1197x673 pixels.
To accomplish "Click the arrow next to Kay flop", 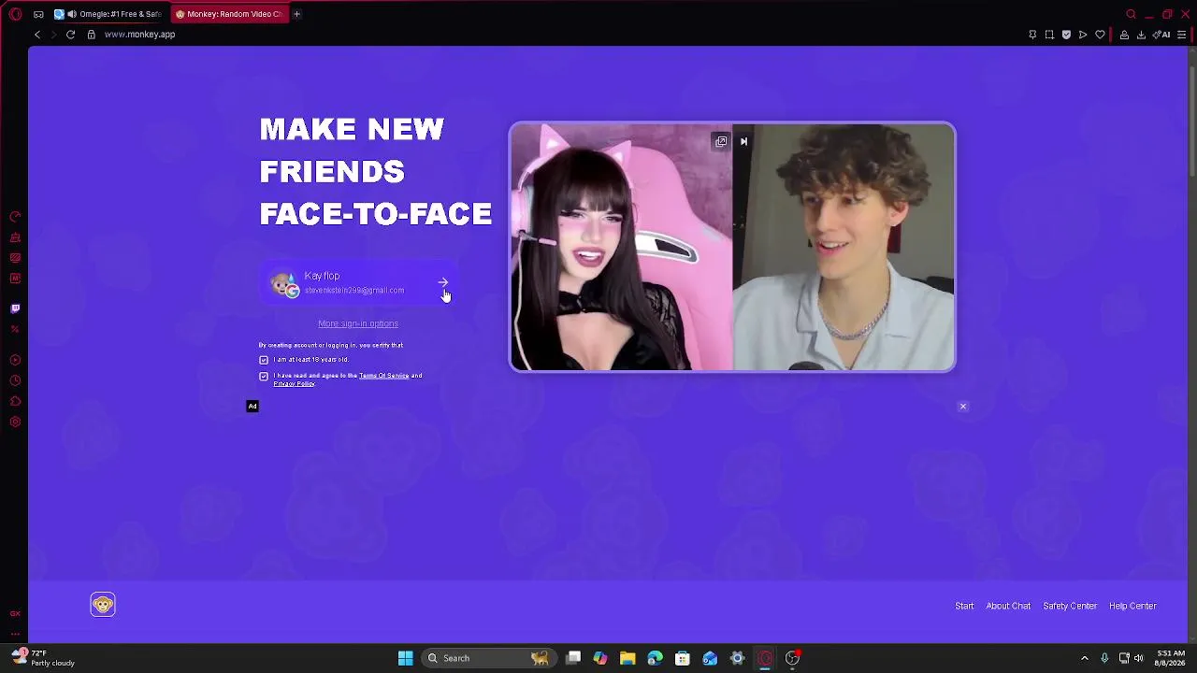I will click(x=443, y=282).
